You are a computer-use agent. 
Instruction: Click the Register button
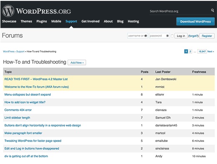pyautogui.click(x=207, y=36)
